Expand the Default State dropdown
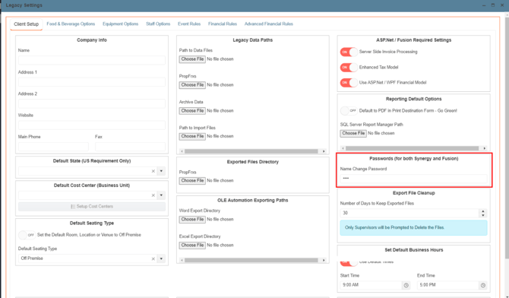This screenshot has height=298, width=509. [x=161, y=171]
